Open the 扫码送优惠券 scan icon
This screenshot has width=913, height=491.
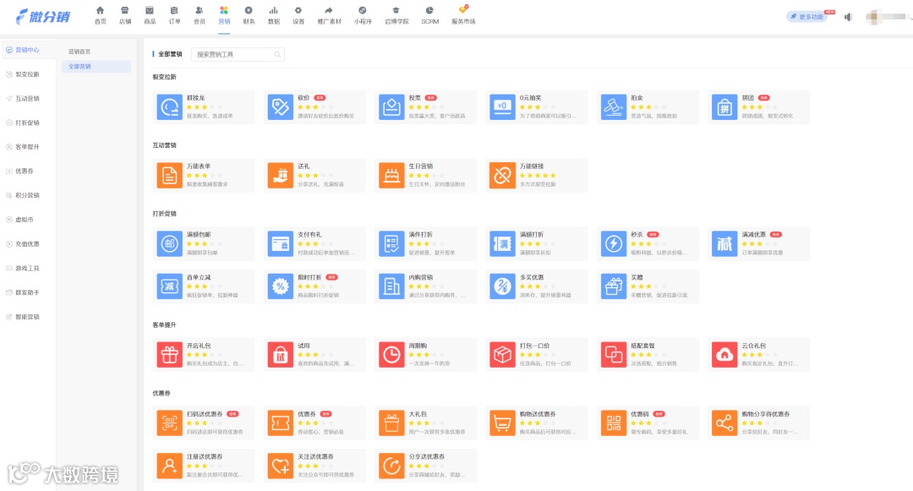tap(169, 423)
